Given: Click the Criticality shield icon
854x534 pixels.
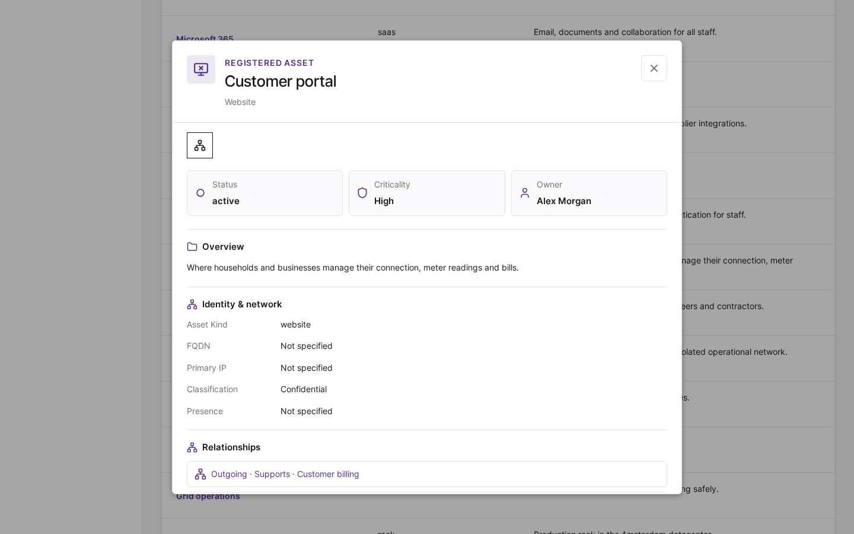Looking at the screenshot, I should [362, 193].
